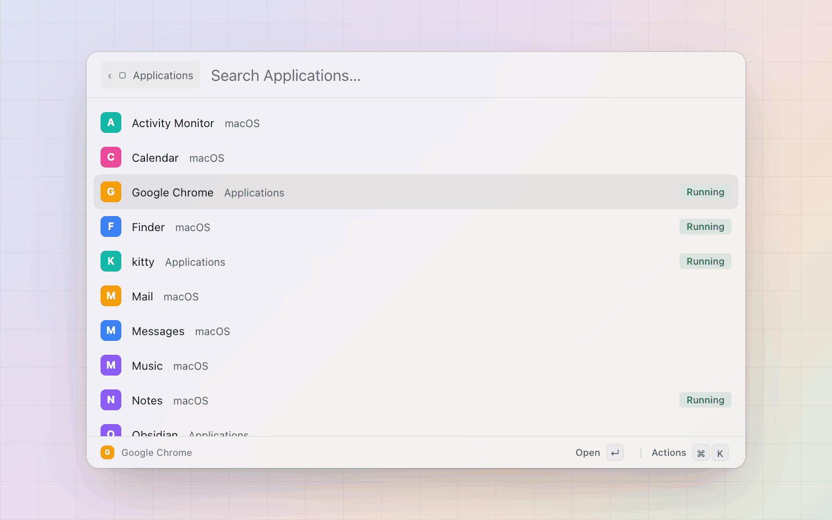Click the Running badge on the Notes row
This screenshot has height=520, width=832.
point(705,400)
